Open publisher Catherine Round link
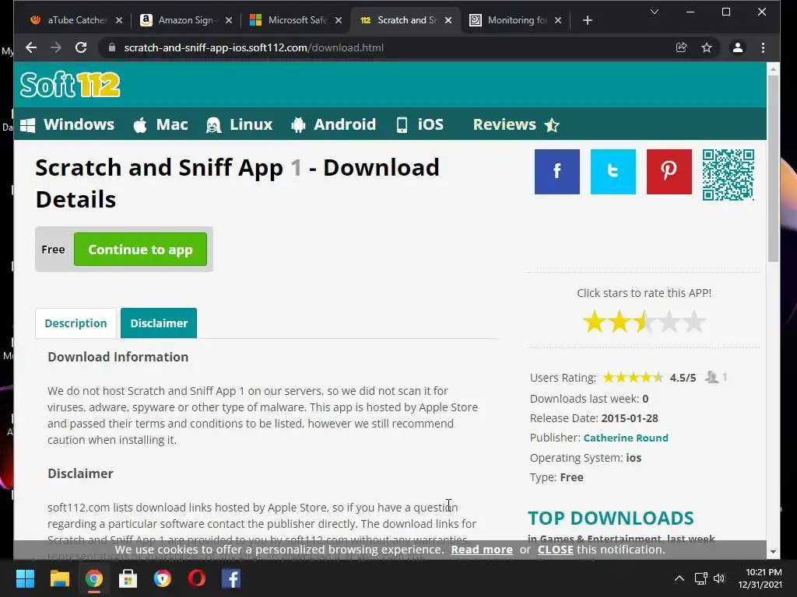 626,438
